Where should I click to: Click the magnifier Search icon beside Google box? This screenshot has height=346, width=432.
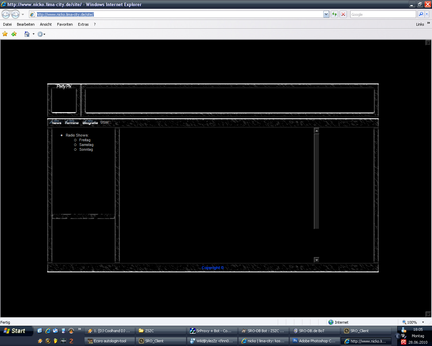(x=421, y=14)
